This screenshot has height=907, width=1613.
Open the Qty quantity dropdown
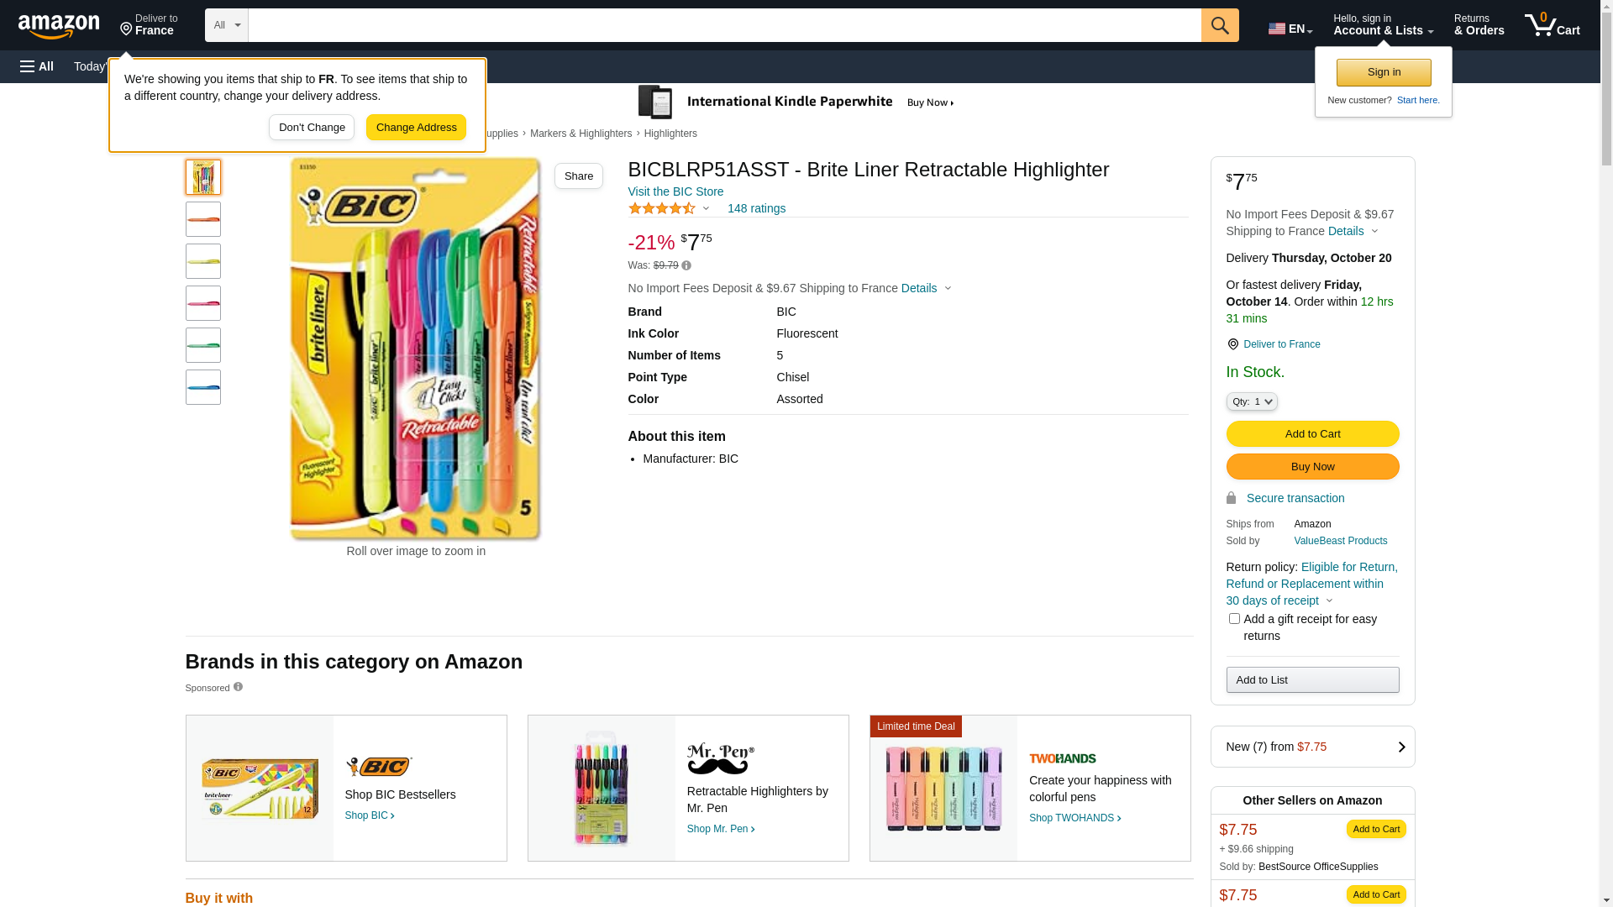click(x=1252, y=401)
